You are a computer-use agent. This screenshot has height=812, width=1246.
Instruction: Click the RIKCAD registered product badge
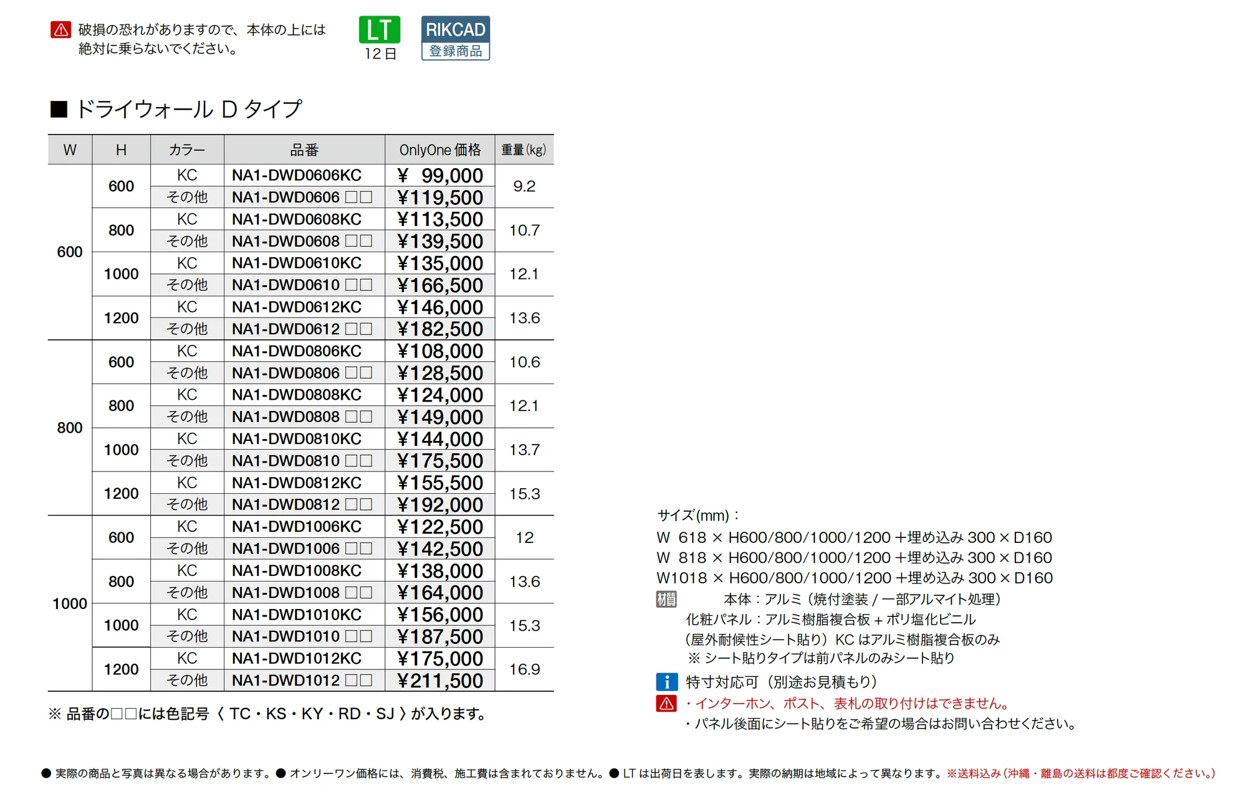click(456, 38)
